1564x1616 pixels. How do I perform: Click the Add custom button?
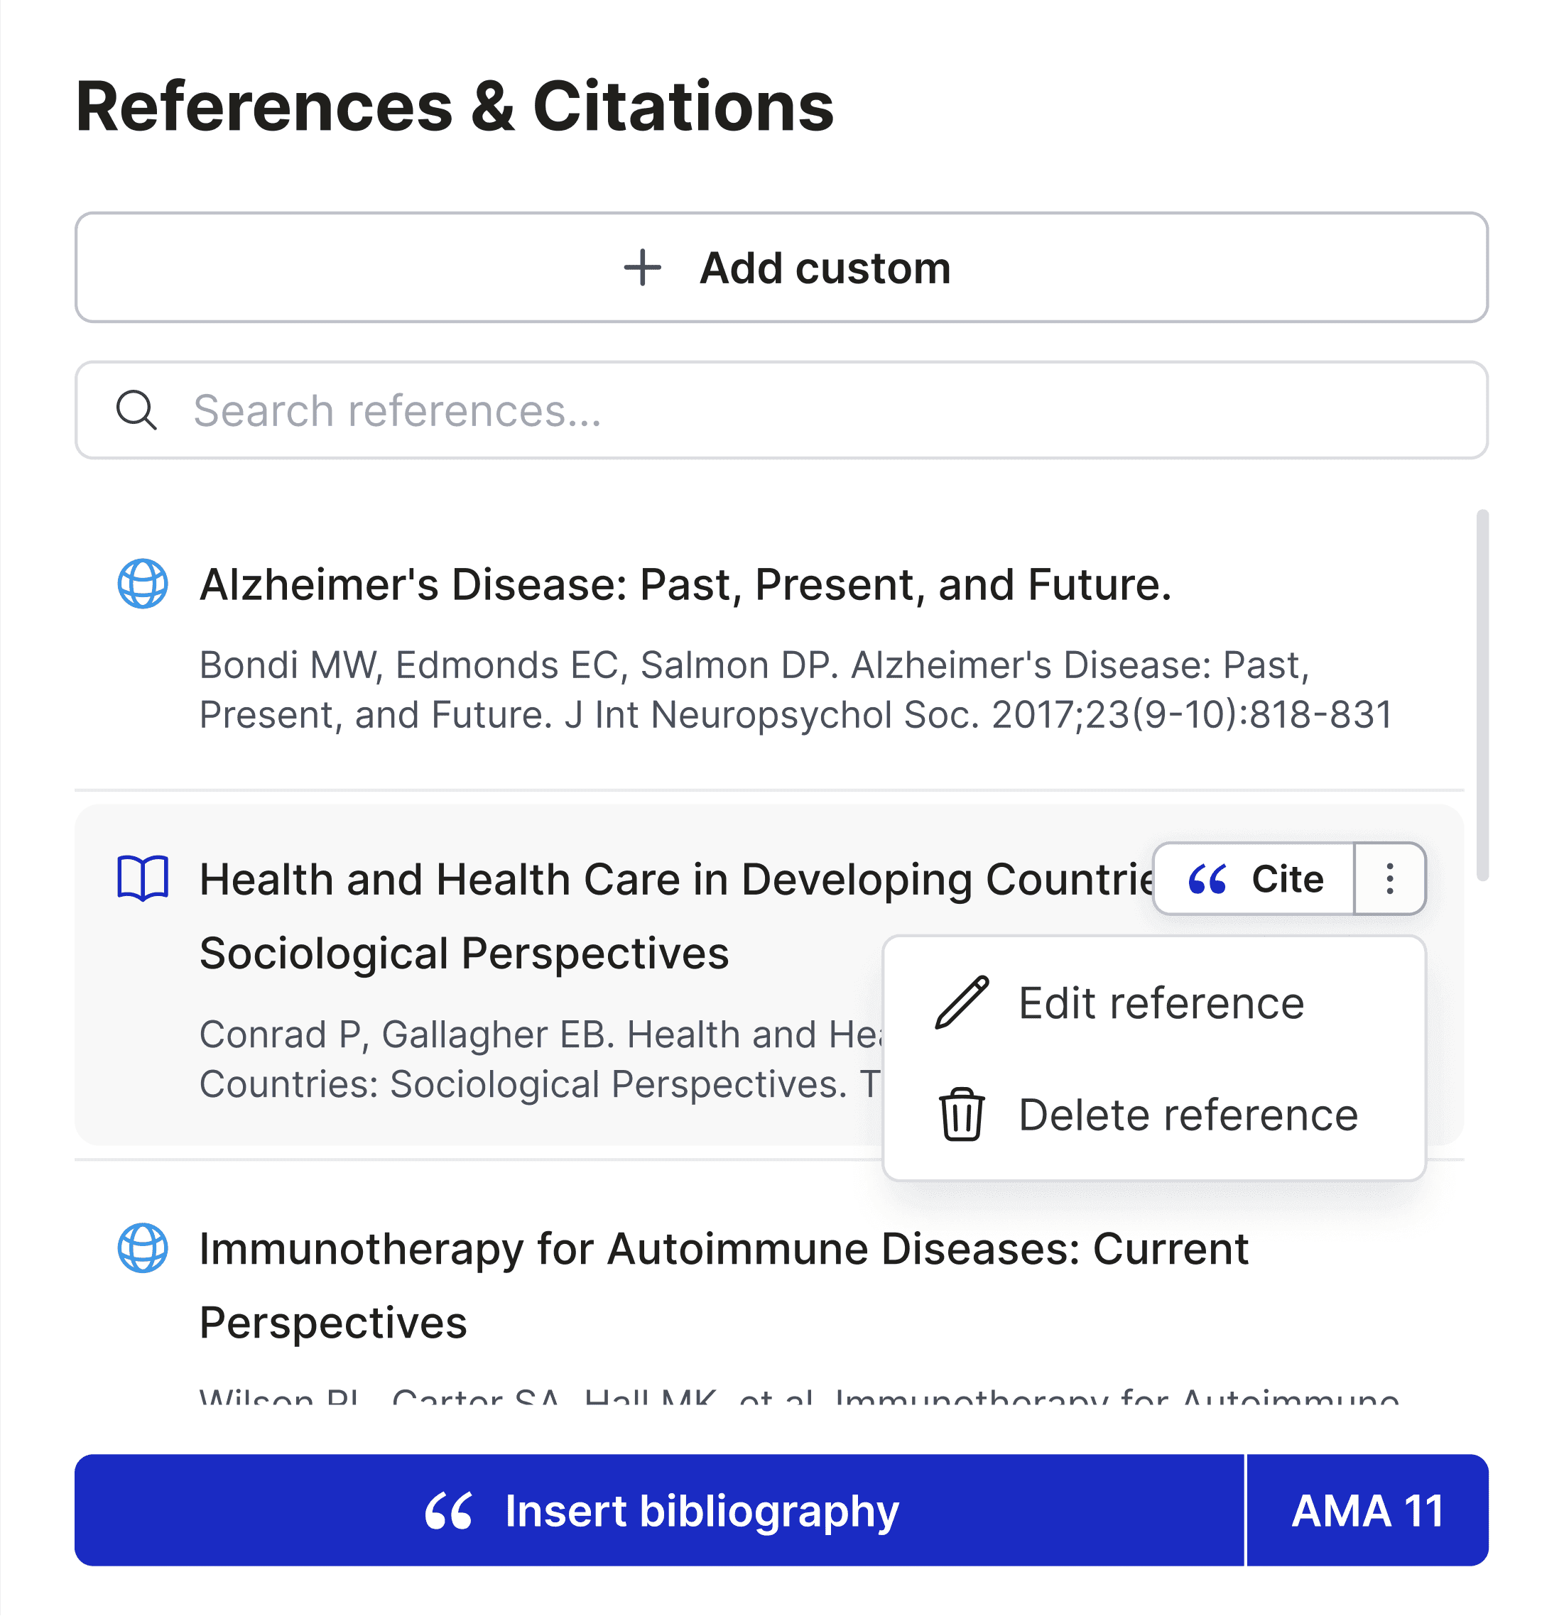pos(781,268)
